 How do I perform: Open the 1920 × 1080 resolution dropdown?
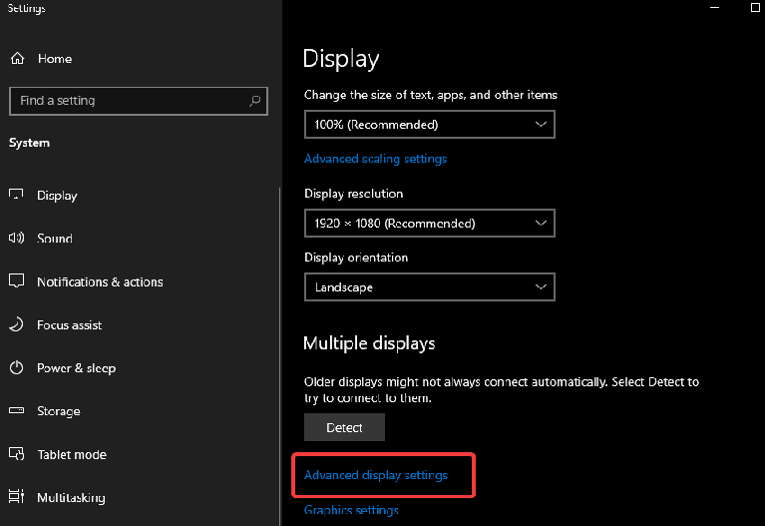tap(429, 224)
